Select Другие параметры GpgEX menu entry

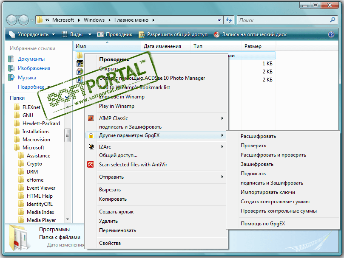tap(156, 135)
